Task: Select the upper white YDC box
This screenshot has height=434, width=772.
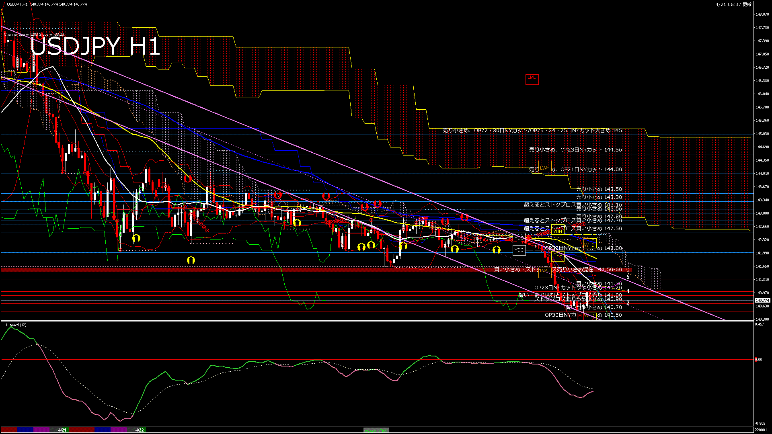Action: click(519, 238)
